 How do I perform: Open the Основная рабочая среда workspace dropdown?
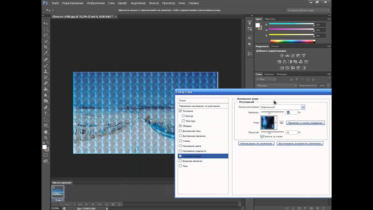click(x=308, y=10)
